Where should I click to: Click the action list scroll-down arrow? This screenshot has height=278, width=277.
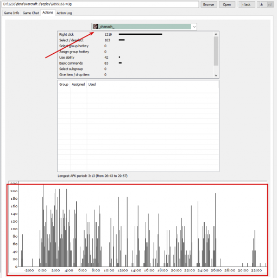pos(216,75)
